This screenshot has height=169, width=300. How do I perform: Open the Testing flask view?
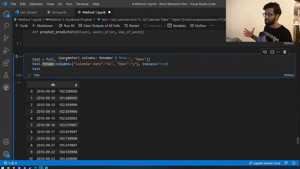tap(6, 75)
